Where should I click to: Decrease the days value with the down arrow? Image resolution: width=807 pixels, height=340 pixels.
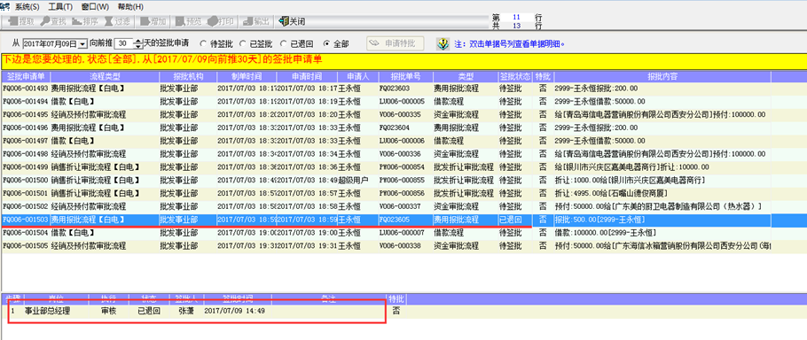[x=137, y=47]
